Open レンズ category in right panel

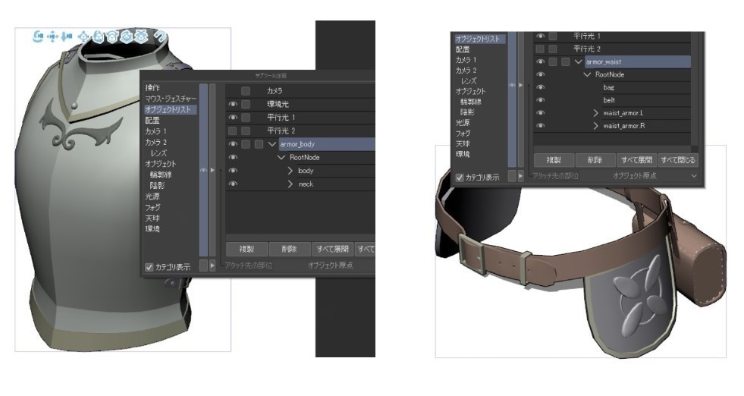469,80
